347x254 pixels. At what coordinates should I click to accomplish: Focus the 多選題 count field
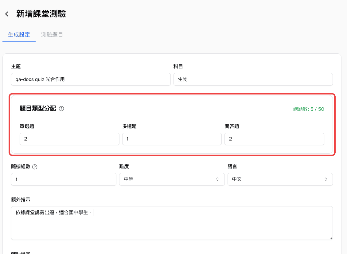click(x=172, y=139)
